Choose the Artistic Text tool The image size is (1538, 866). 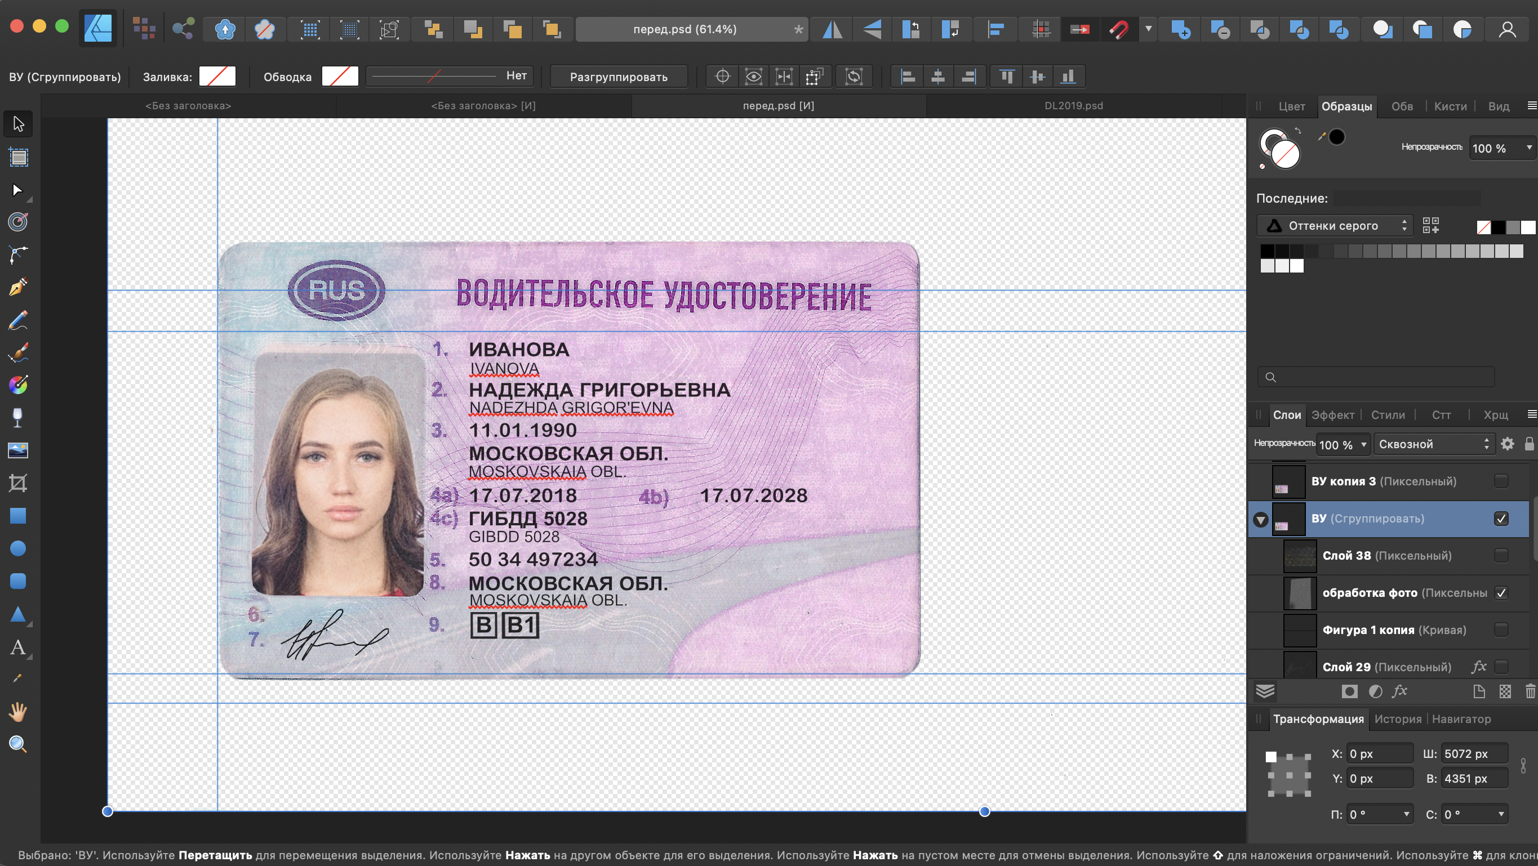point(18,647)
